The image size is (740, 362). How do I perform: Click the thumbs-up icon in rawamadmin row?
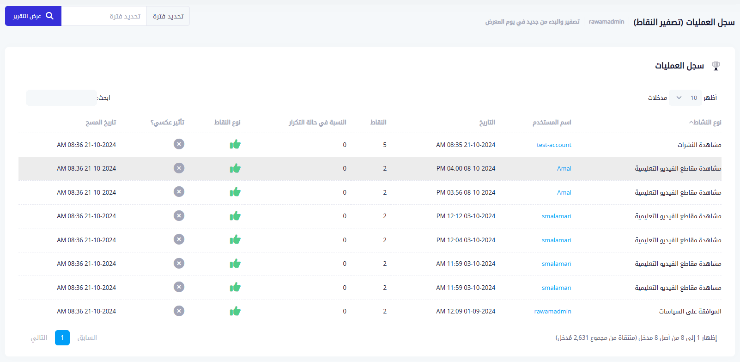235,311
